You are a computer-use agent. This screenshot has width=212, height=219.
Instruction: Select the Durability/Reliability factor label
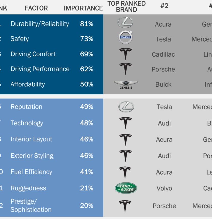[40, 24]
